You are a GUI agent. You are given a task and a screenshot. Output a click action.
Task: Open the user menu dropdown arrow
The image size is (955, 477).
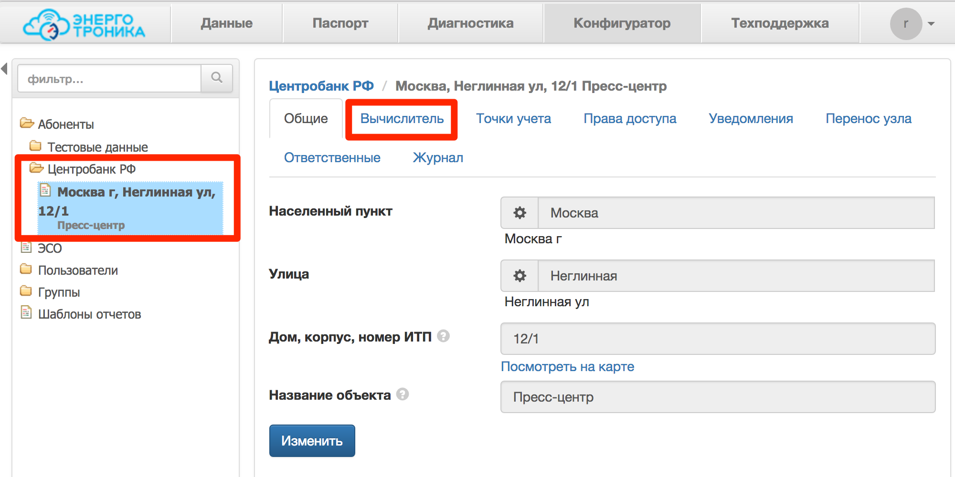point(931,24)
